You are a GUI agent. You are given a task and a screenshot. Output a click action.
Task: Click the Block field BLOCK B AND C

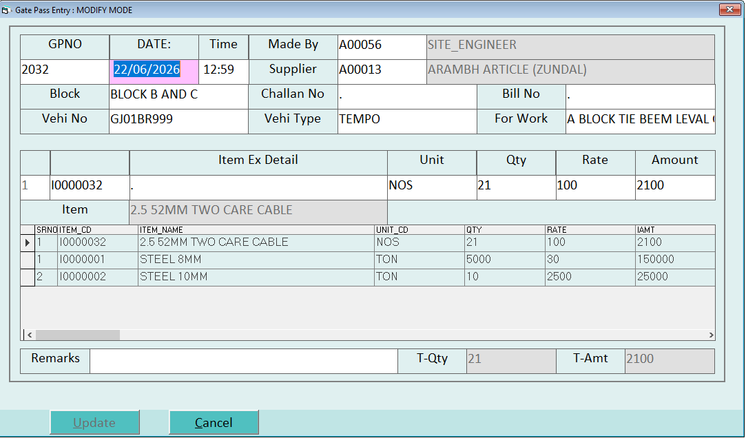tap(179, 96)
